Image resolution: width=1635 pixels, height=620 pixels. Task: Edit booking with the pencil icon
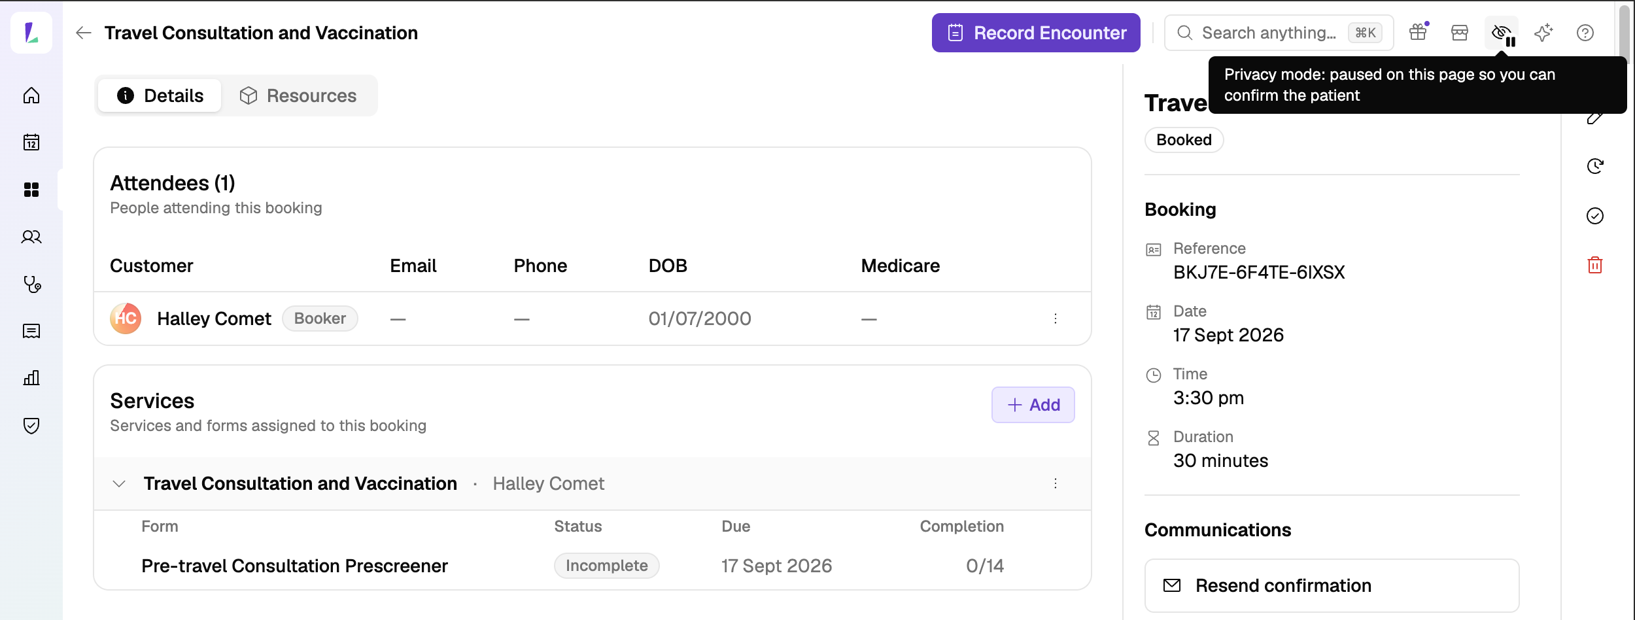(1595, 118)
